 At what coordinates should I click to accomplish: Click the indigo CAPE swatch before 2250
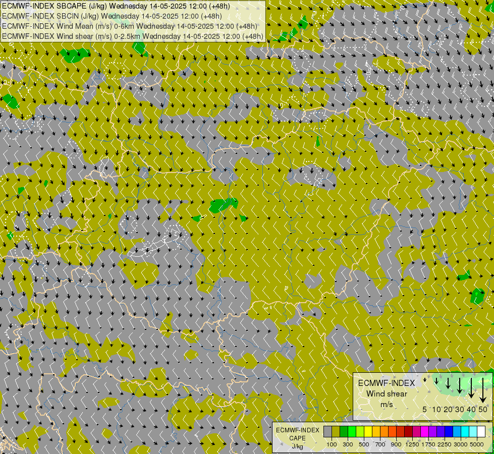441,431
